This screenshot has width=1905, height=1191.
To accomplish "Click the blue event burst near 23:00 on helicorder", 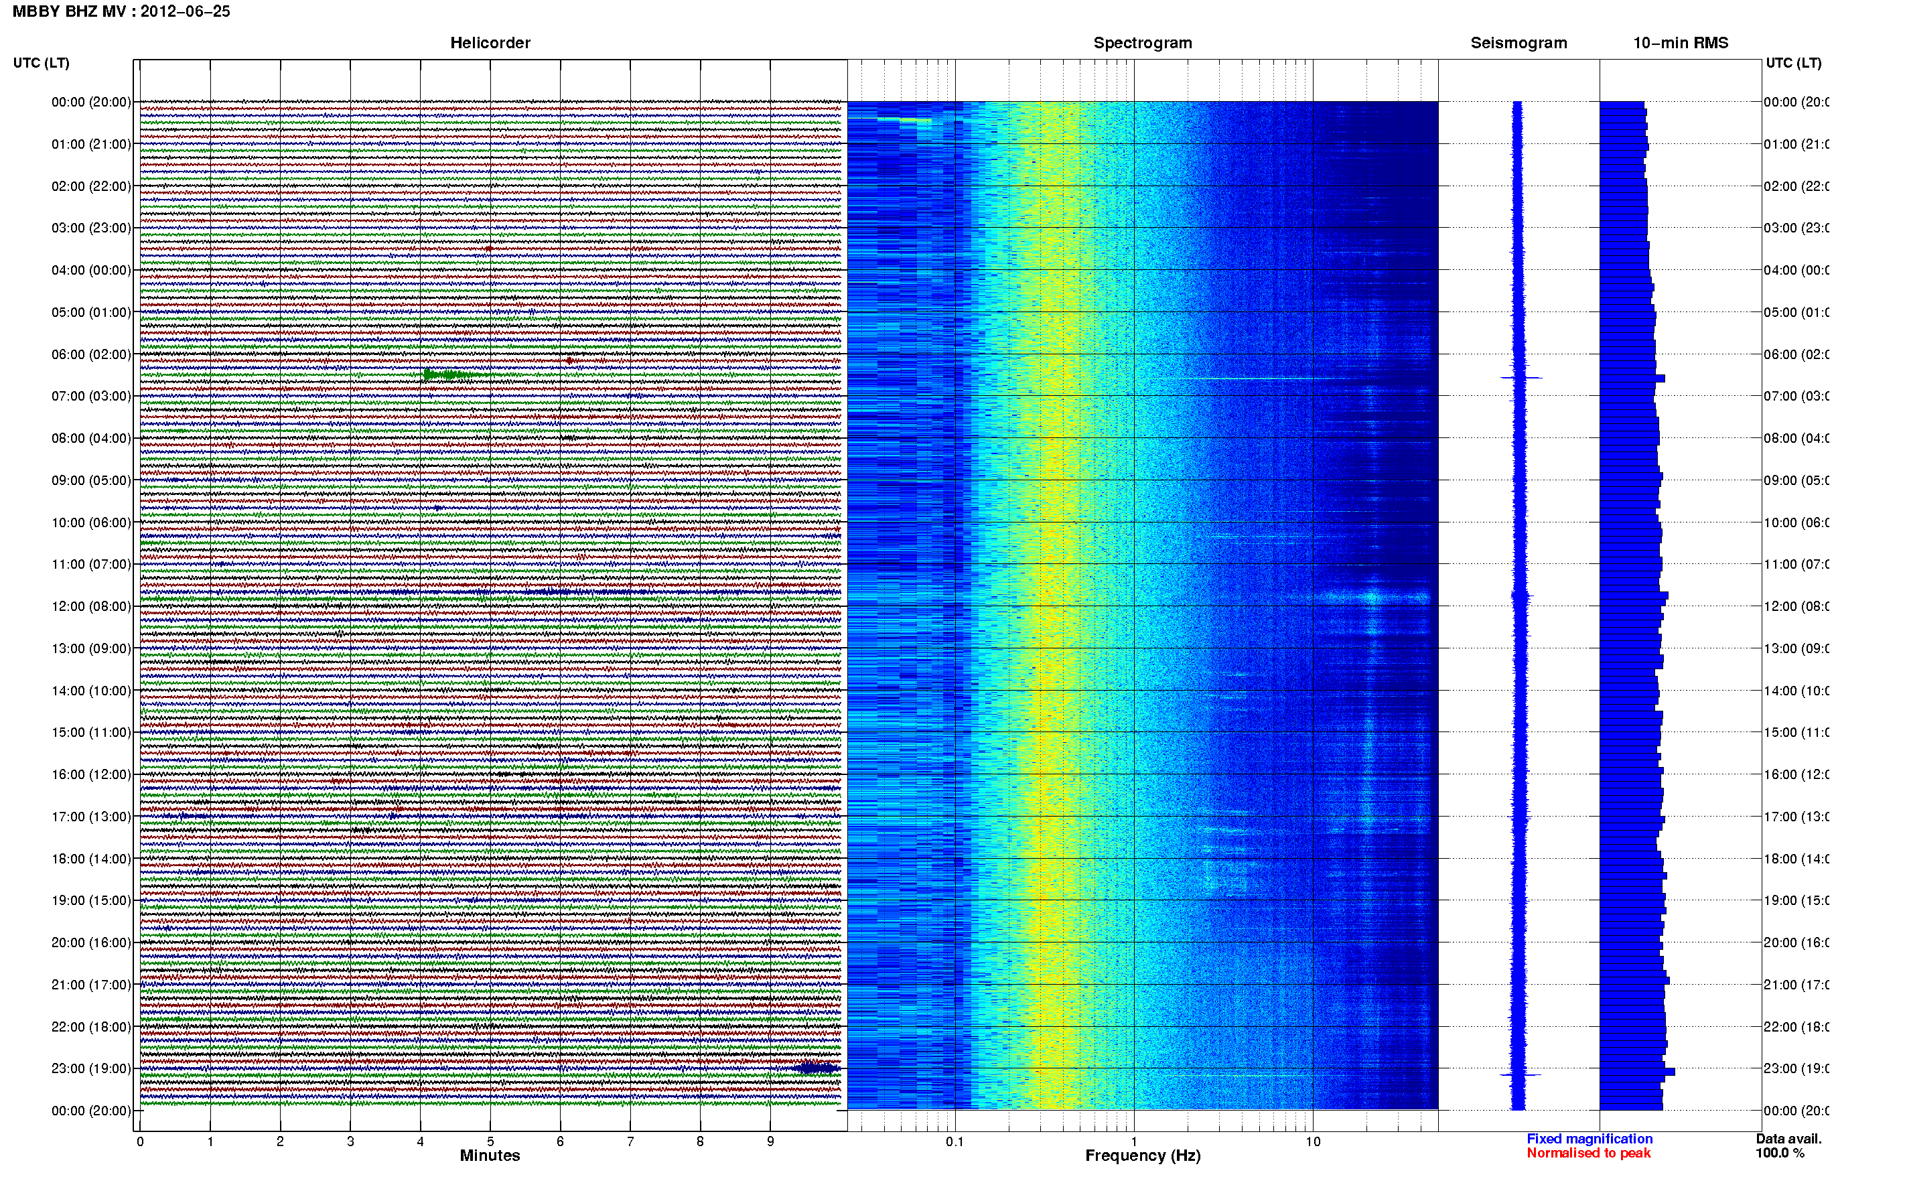I will point(816,1068).
